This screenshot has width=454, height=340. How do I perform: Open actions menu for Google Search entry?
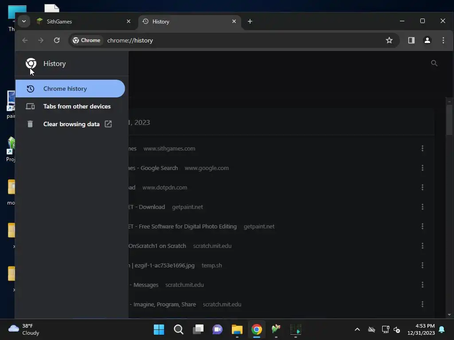click(423, 168)
